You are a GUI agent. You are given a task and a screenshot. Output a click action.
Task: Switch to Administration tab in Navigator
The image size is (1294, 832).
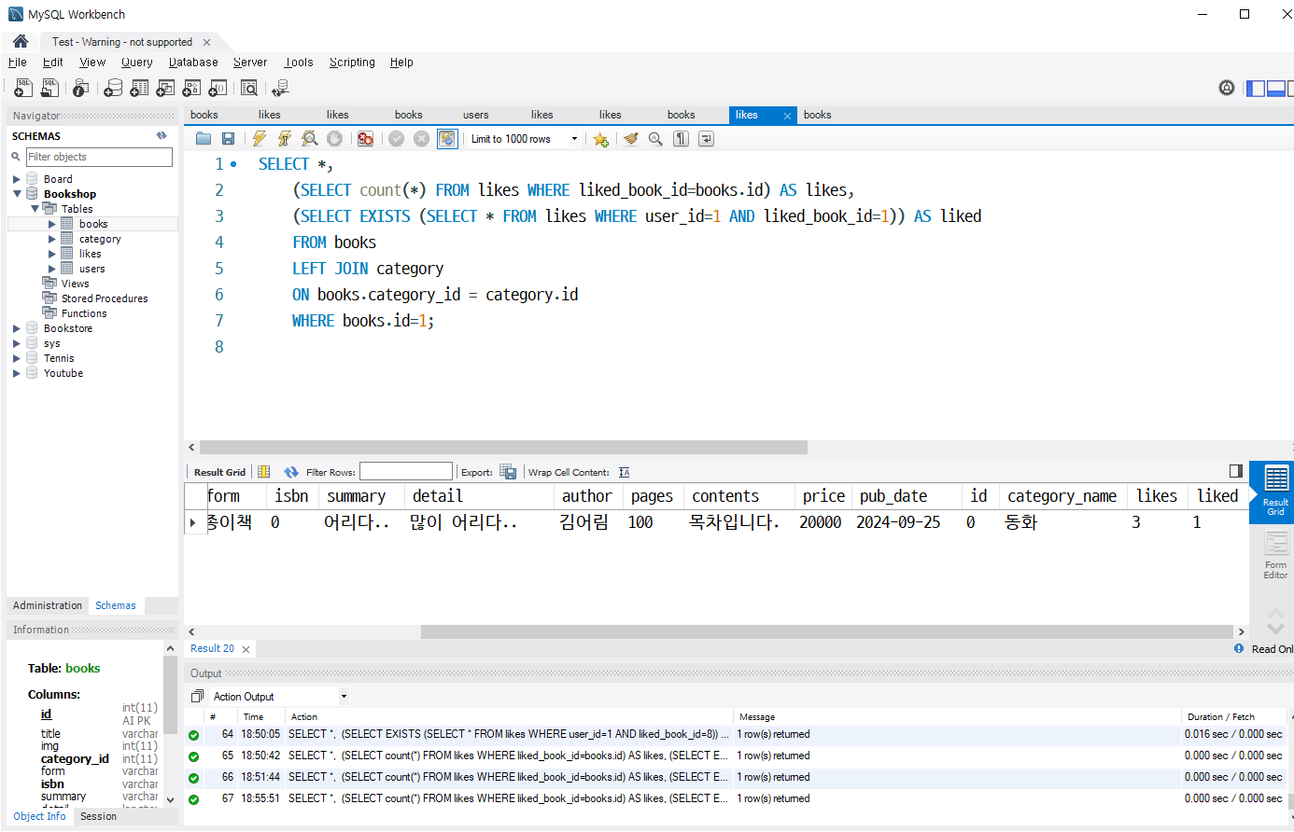click(48, 605)
